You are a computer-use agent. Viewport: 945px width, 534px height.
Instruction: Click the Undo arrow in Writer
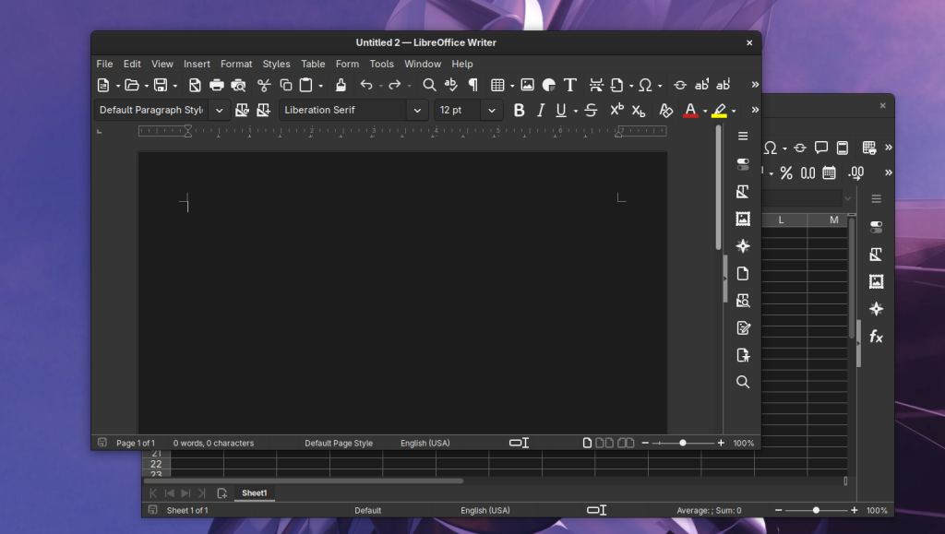[x=365, y=85]
